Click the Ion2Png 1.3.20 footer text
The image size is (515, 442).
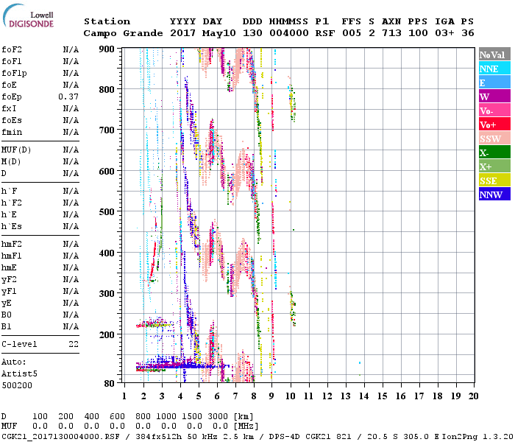[x=478, y=437]
